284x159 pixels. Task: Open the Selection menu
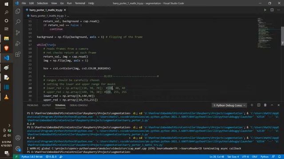point(43,3)
